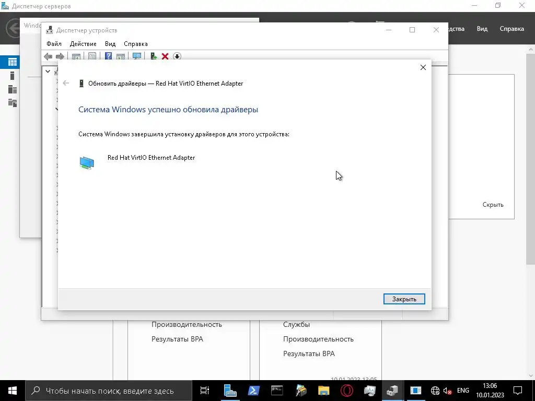Click the Windows Start button

click(13, 391)
